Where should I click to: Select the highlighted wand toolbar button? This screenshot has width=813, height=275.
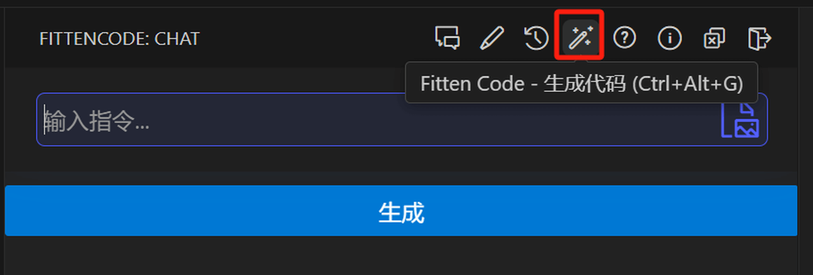coord(580,38)
